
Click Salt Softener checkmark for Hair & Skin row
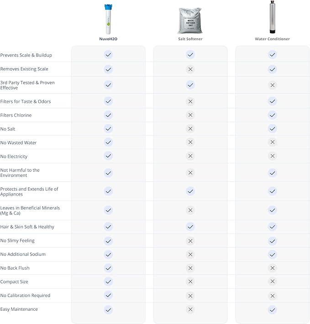click(x=190, y=227)
